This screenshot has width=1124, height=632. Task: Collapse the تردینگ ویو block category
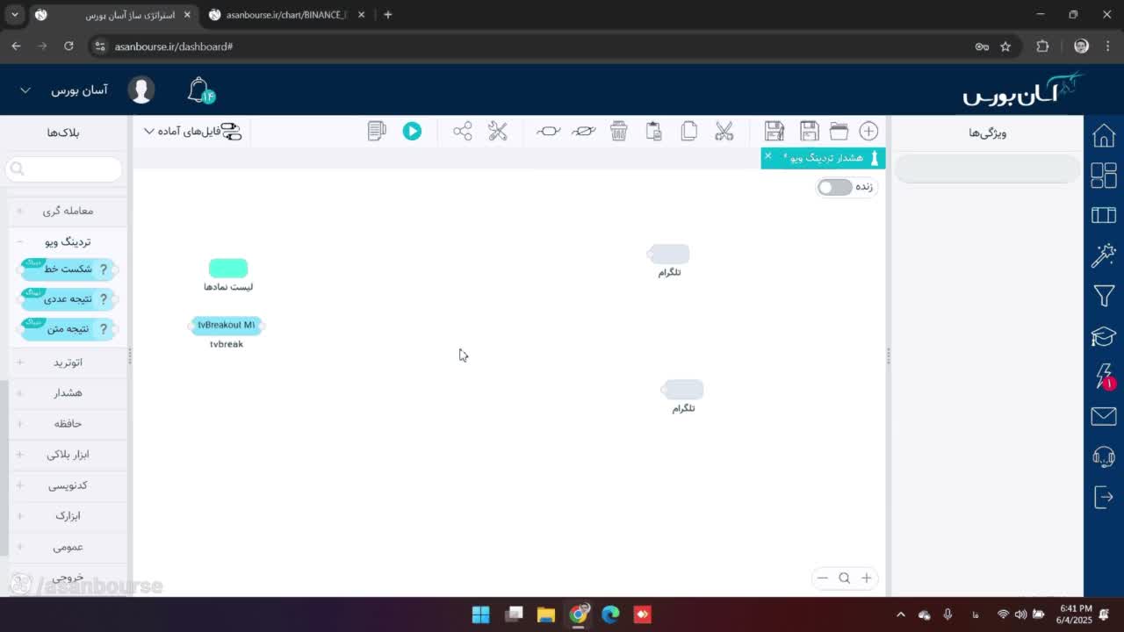tap(67, 241)
